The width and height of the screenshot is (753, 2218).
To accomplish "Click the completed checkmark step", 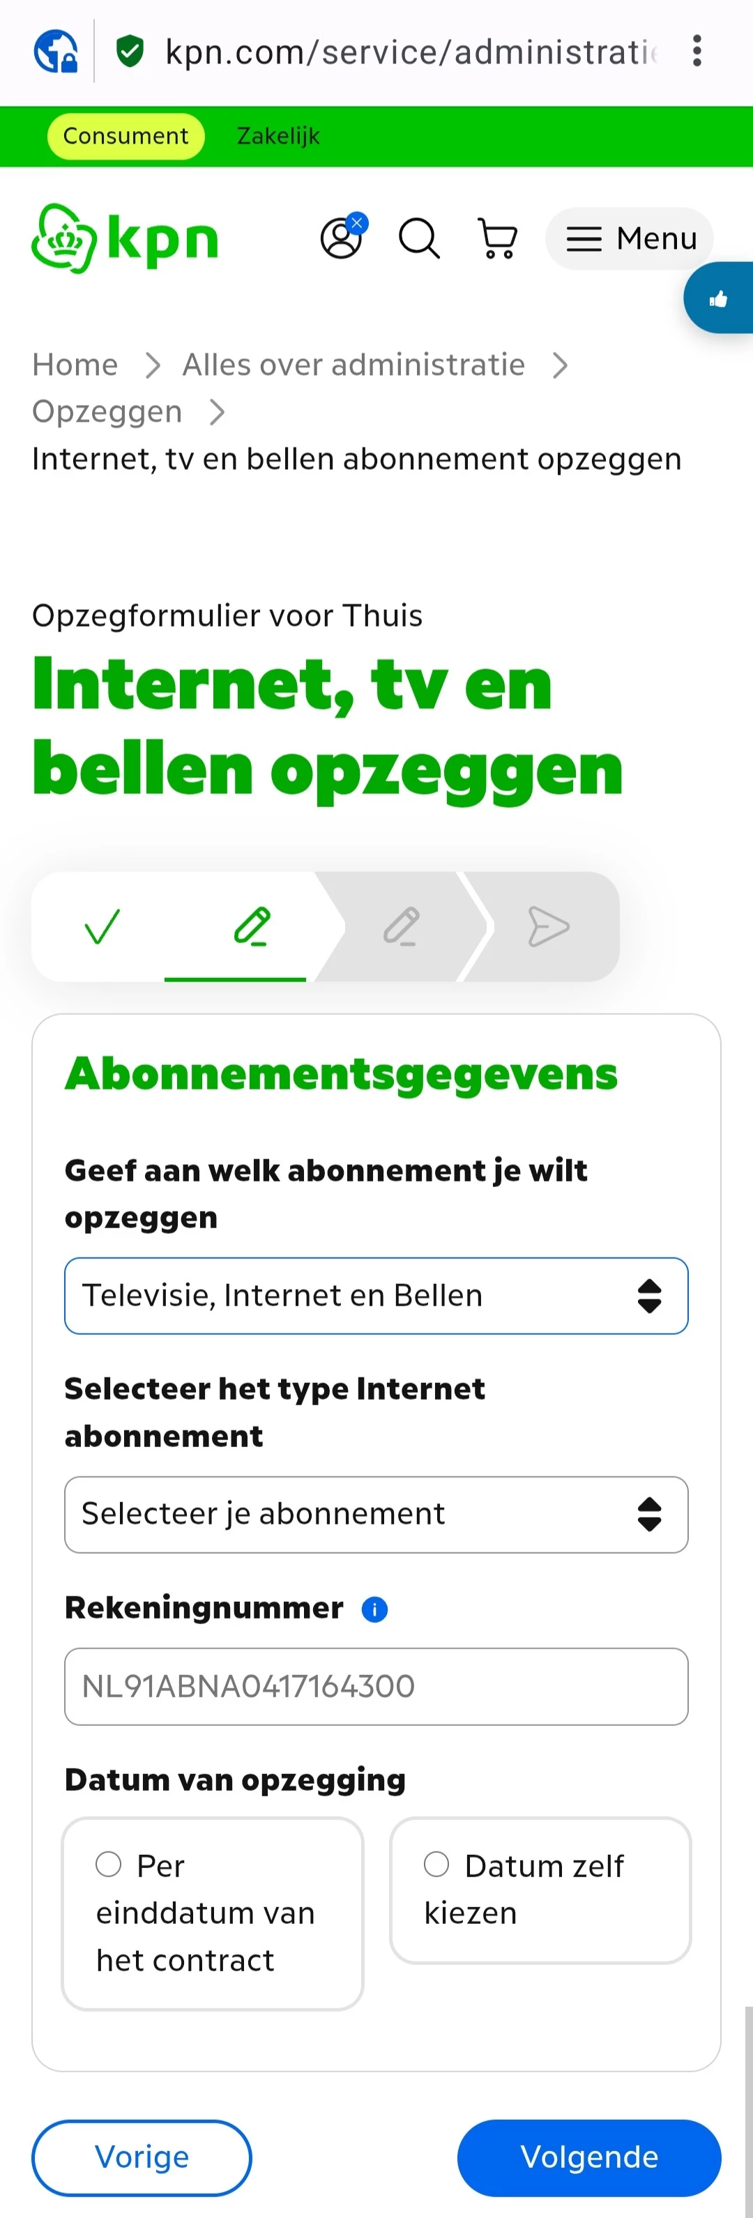I will [x=102, y=926].
